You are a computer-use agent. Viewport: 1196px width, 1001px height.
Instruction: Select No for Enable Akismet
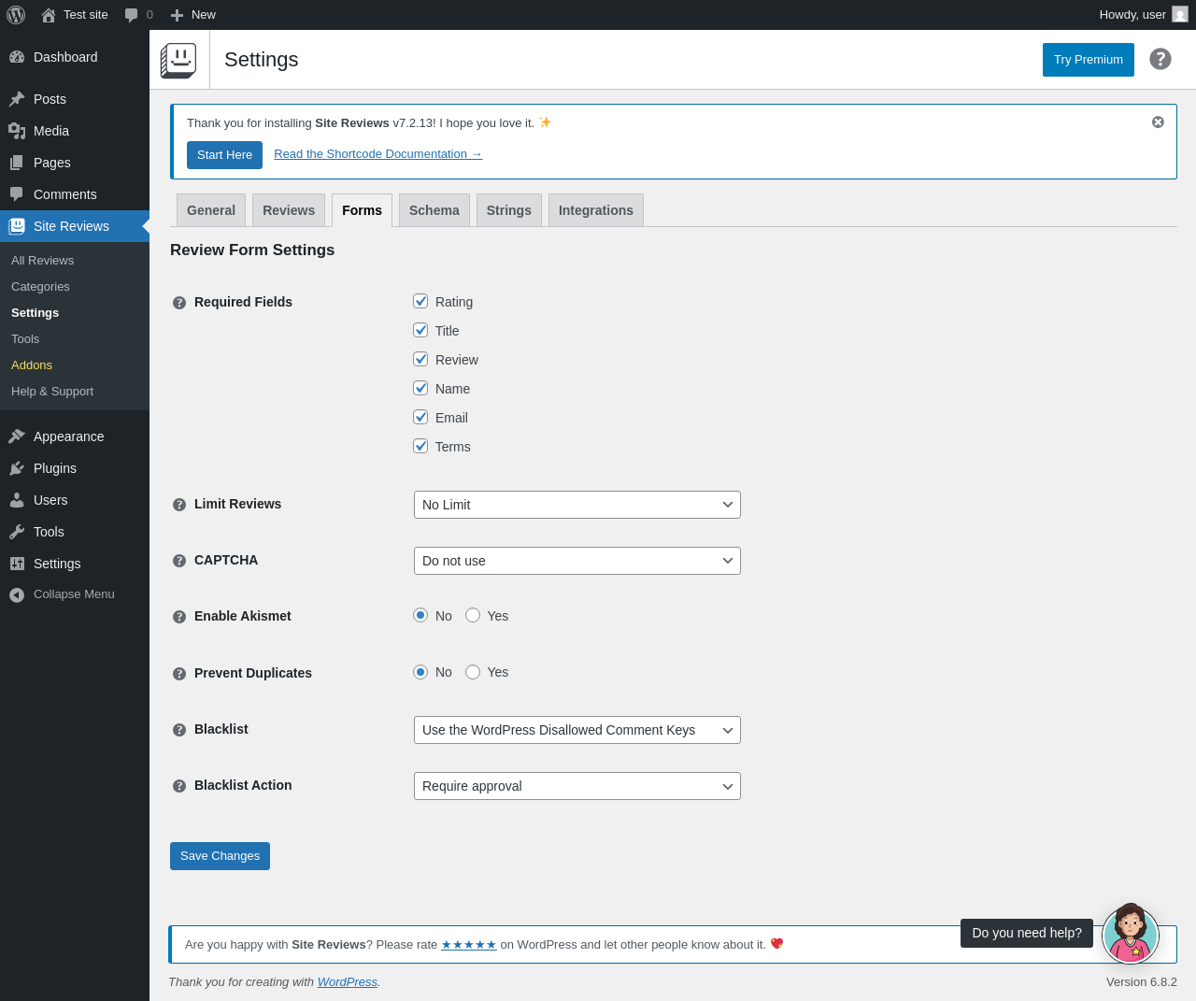coord(420,615)
